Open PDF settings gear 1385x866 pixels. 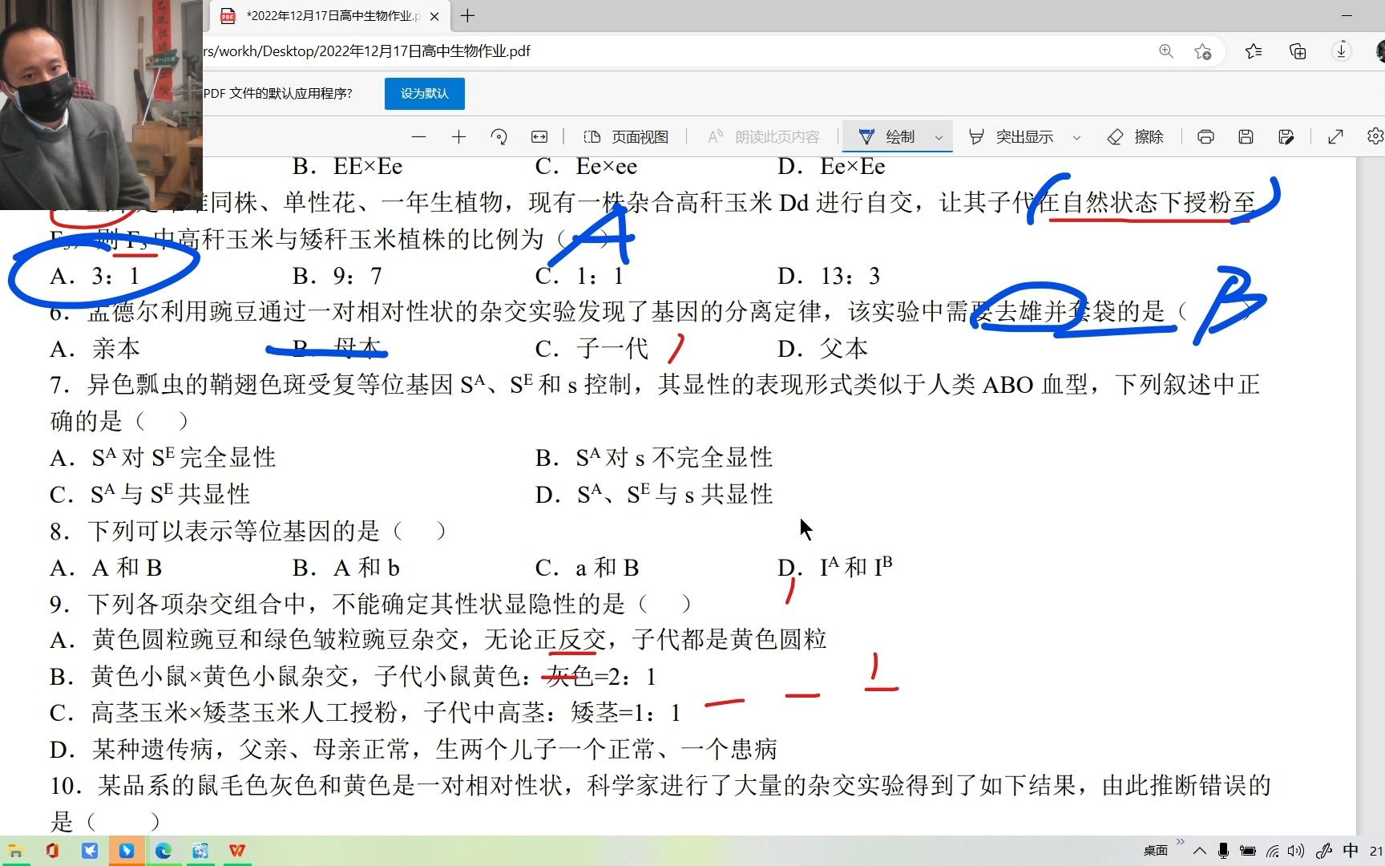(1375, 136)
